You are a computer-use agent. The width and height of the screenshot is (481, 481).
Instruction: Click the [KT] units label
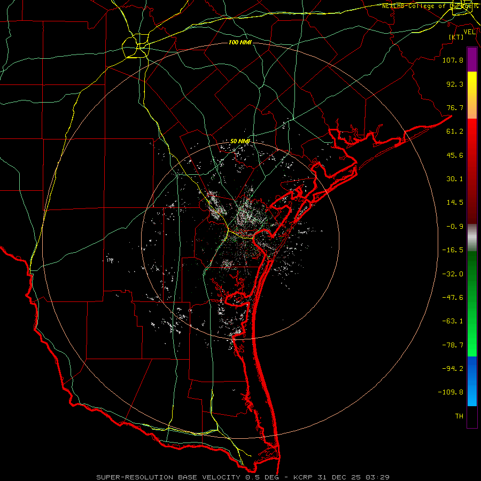[456, 37]
